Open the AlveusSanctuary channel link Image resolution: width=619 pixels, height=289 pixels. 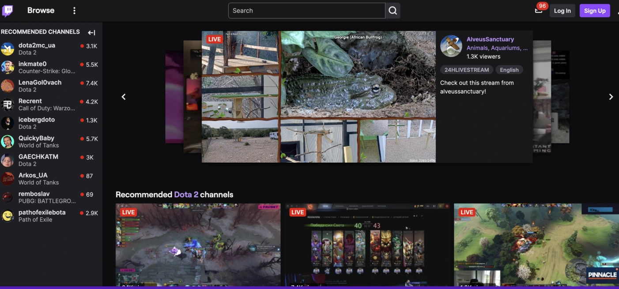pyautogui.click(x=490, y=39)
